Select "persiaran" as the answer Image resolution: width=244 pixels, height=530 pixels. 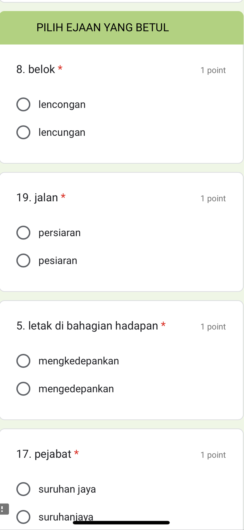tap(23, 233)
